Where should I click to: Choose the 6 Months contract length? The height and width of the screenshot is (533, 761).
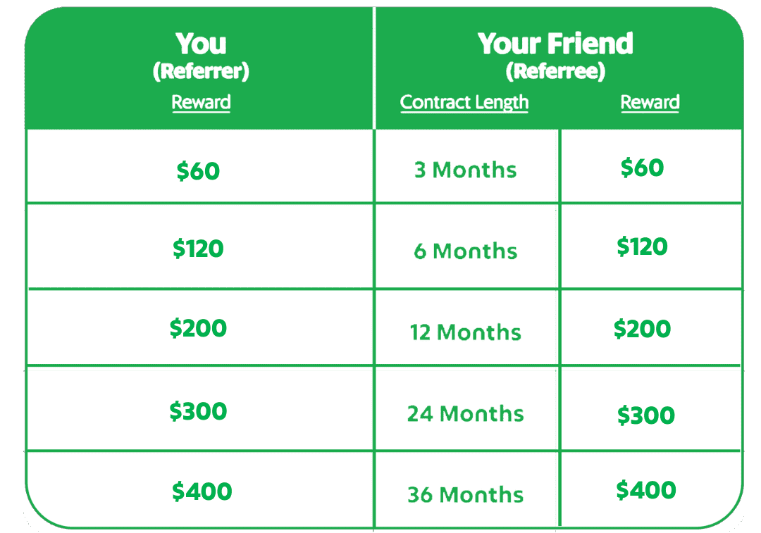click(x=466, y=251)
